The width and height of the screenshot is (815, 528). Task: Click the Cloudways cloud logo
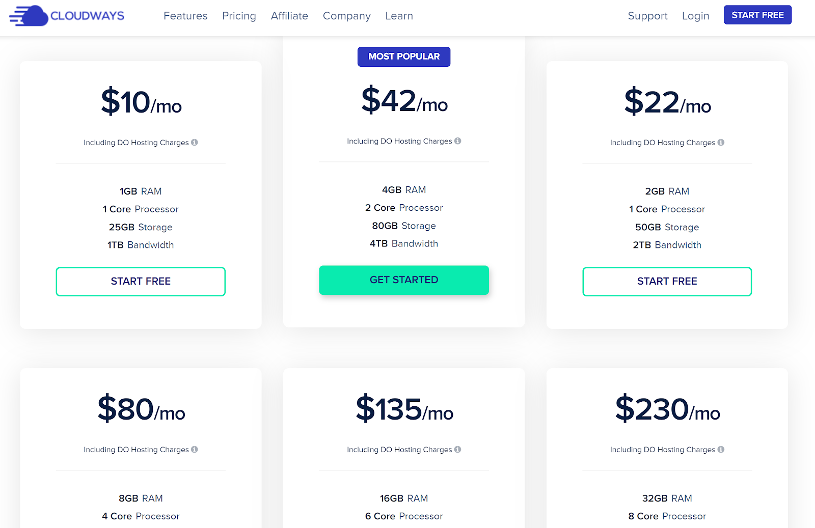coord(67,16)
